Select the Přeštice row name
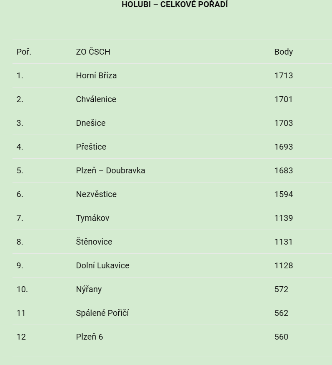This screenshot has width=332, height=365. tap(91, 147)
